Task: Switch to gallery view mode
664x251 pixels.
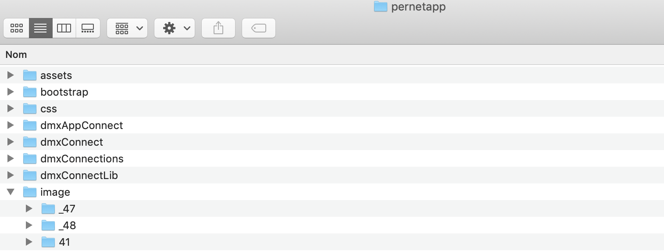Action: click(88, 29)
